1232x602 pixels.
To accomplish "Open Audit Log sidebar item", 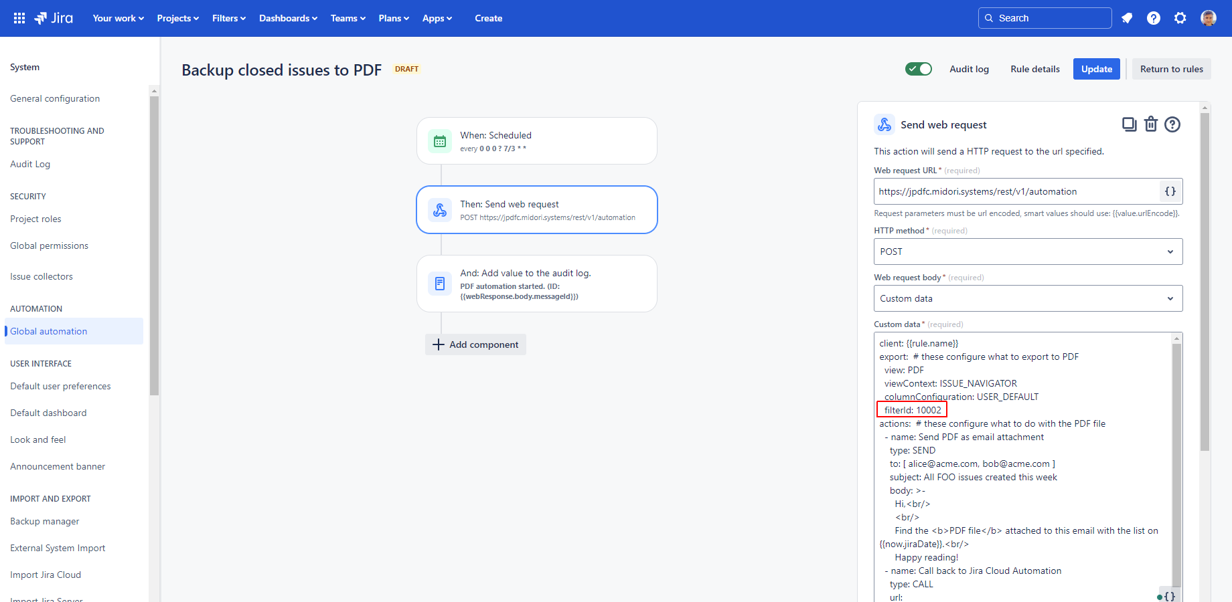I will [30, 164].
